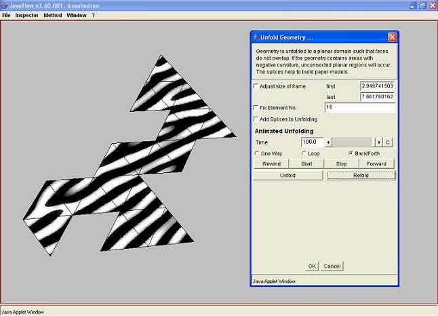Click the Time slider track
This screenshot has width=438, height=316.
353,142
